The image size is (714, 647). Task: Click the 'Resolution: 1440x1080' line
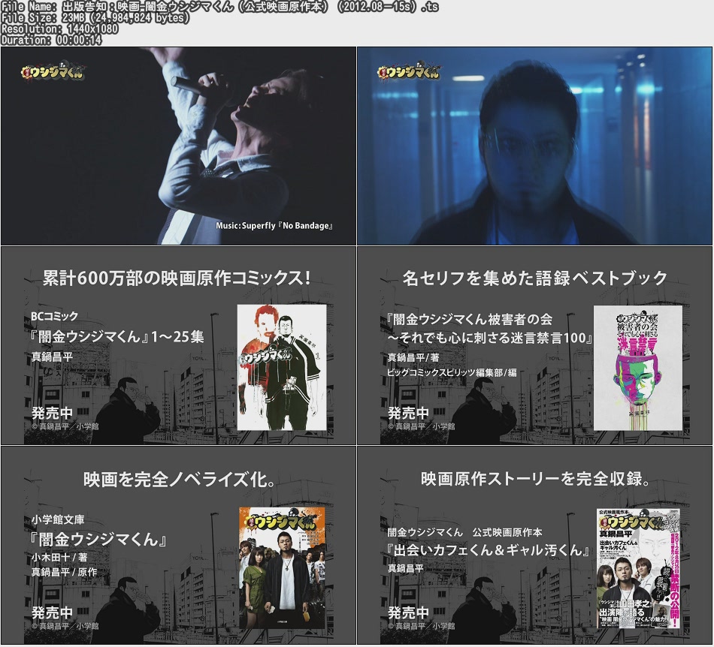click(59, 29)
